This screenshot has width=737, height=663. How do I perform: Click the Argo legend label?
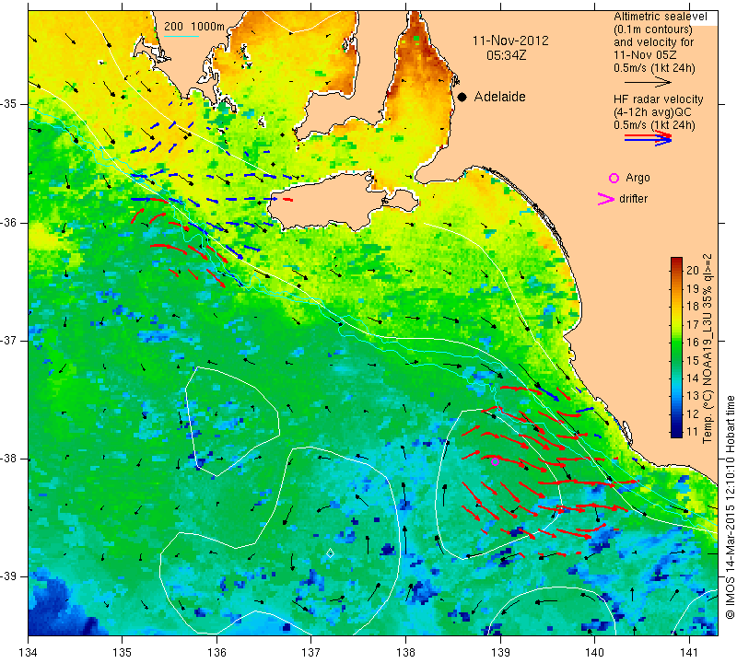click(638, 178)
